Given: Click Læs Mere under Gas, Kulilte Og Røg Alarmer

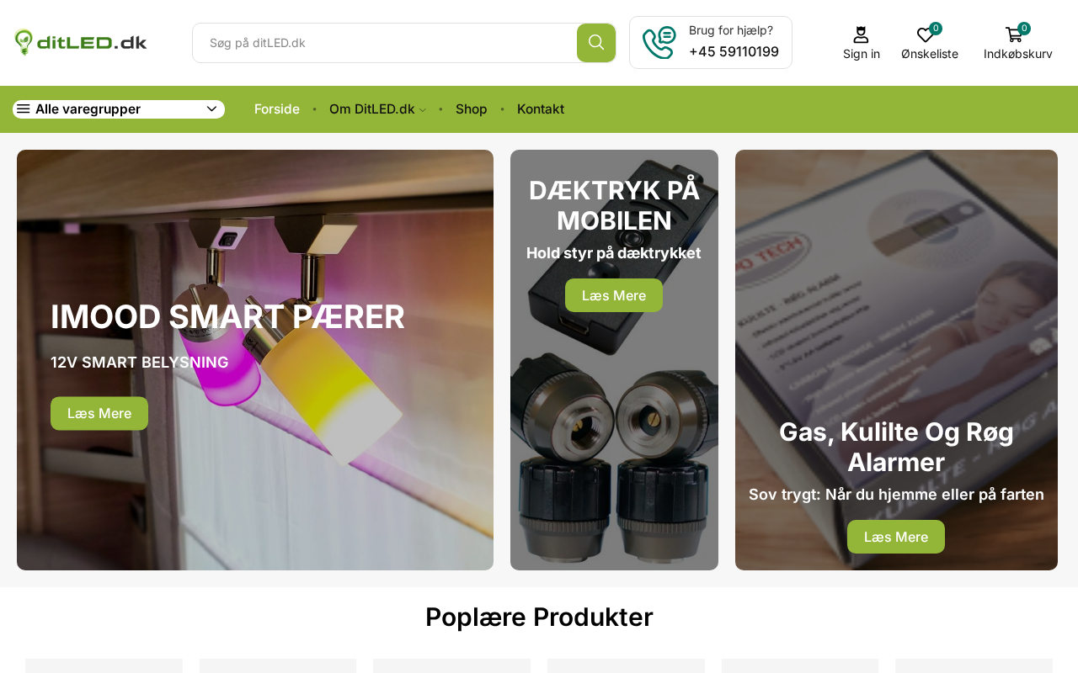Looking at the screenshot, I should (896, 537).
